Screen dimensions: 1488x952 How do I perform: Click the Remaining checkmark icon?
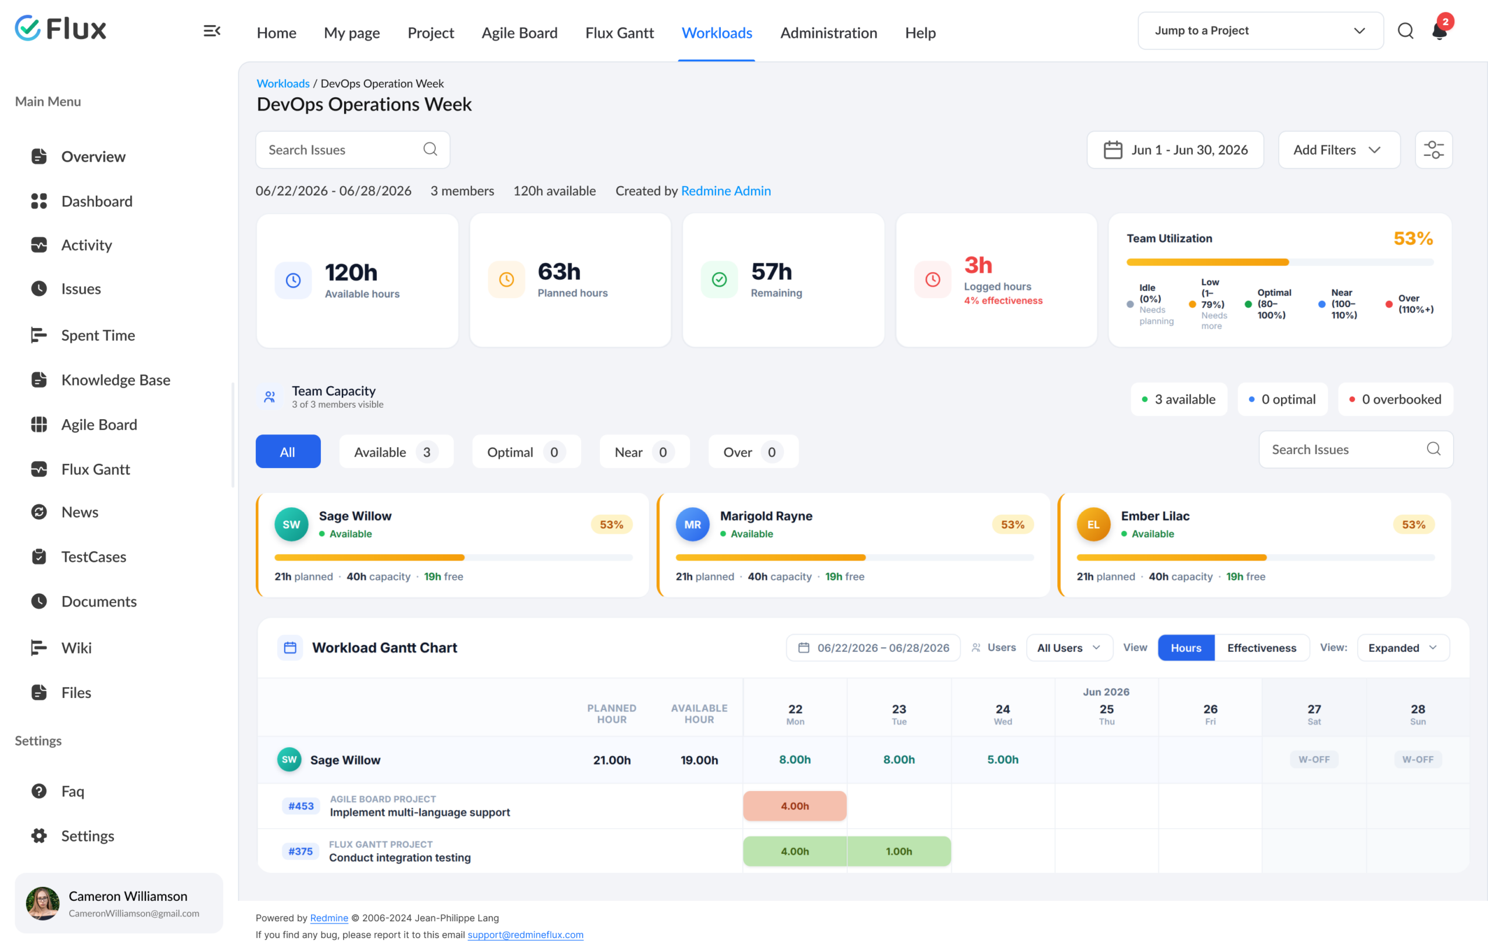[719, 279]
